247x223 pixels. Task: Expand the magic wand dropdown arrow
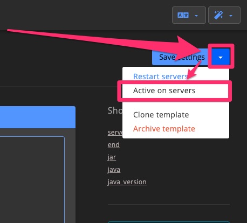pyautogui.click(x=231, y=16)
